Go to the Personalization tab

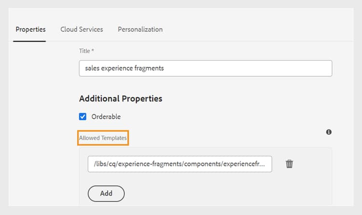click(140, 29)
